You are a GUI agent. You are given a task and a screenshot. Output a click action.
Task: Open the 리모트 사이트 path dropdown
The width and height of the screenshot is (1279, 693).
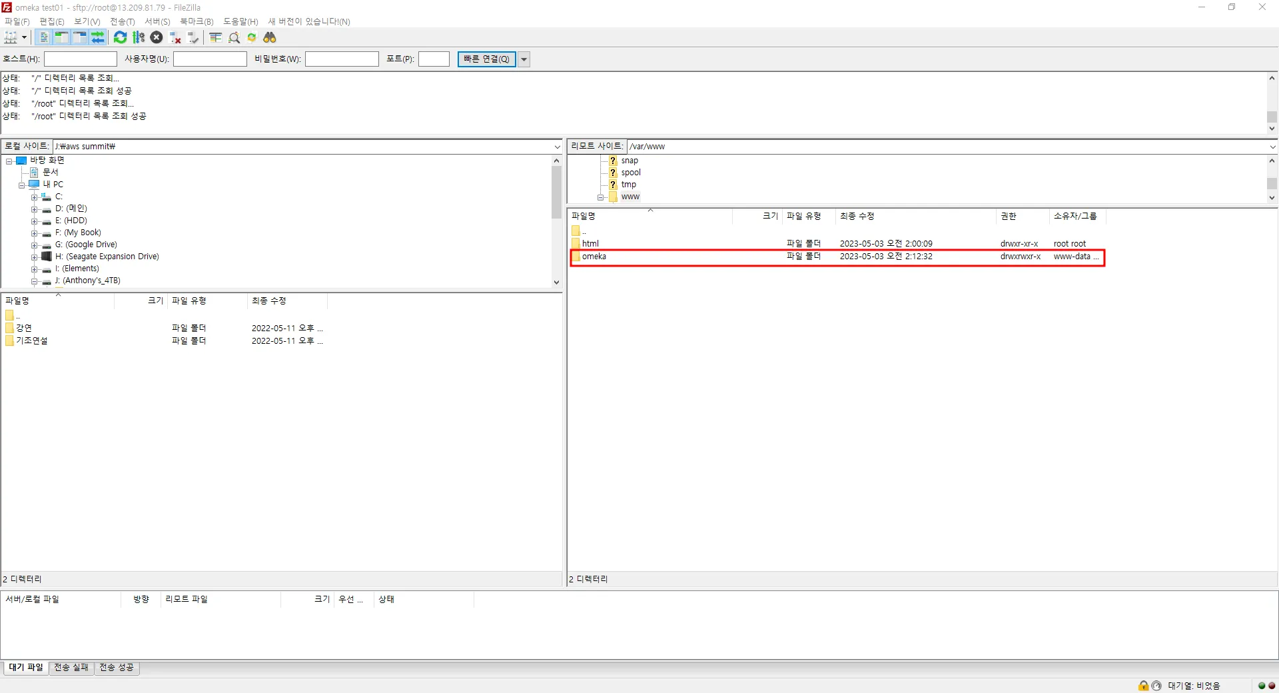1272,147
